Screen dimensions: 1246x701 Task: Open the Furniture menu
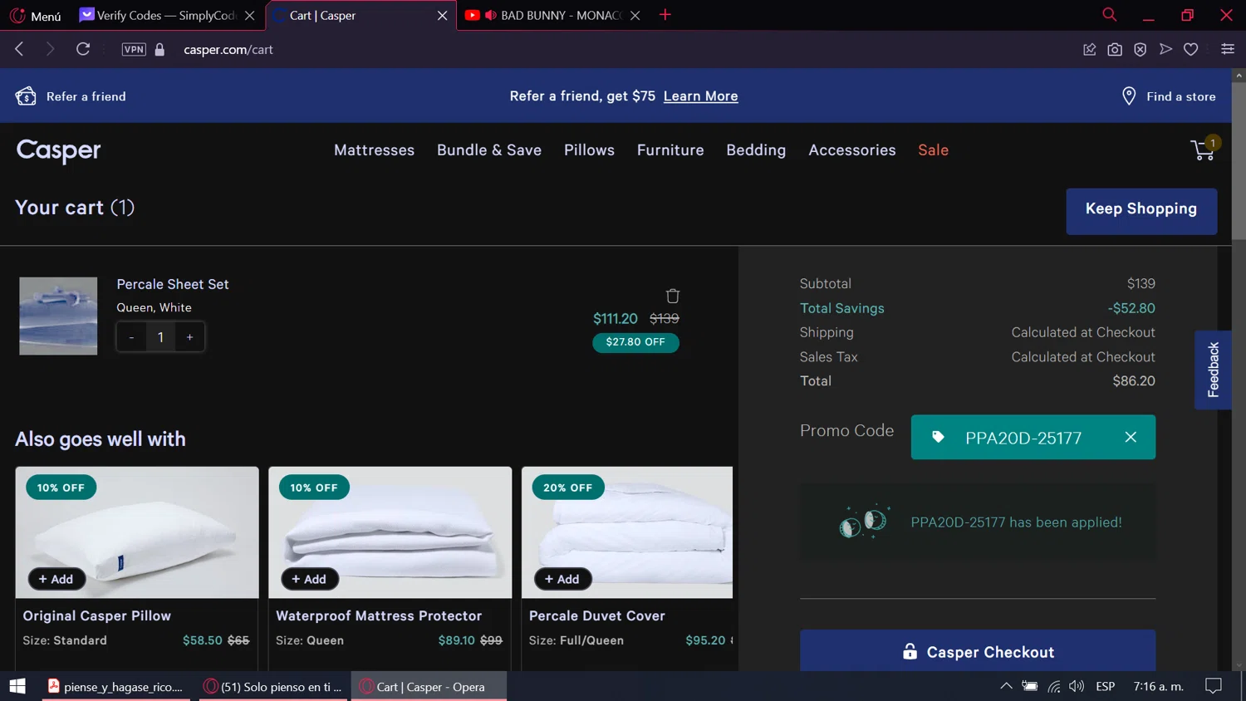pos(670,150)
